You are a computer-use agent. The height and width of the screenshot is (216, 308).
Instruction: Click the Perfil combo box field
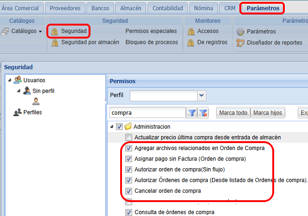click(164, 96)
